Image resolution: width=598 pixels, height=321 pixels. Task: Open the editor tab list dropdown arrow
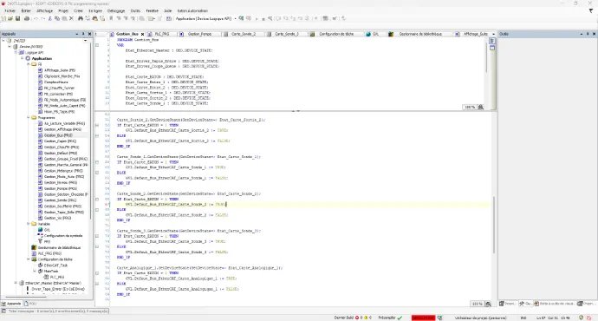[x=493, y=34]
